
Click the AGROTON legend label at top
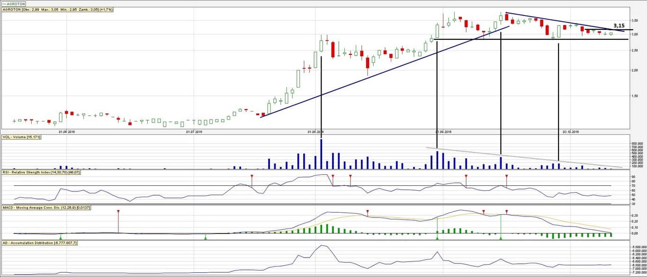[x=14, y=3]
